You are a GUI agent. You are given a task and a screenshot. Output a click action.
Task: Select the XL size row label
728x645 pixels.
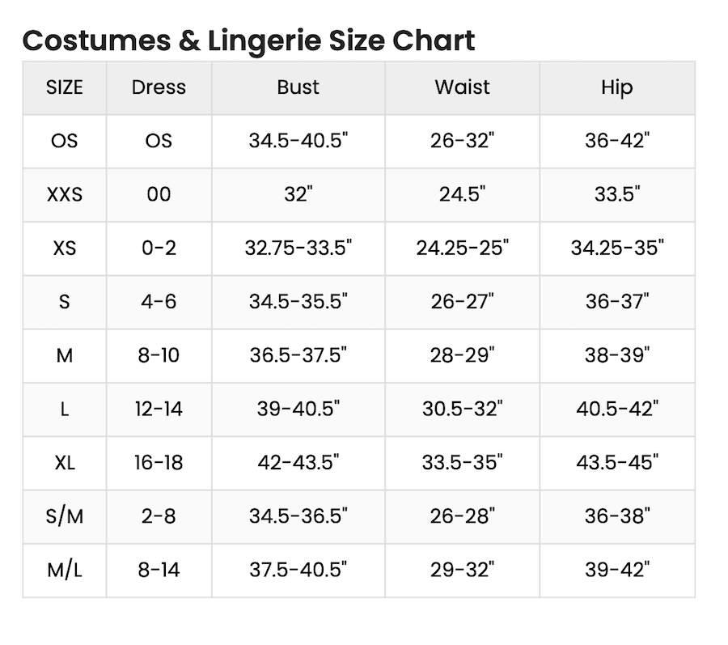[65, 462]
